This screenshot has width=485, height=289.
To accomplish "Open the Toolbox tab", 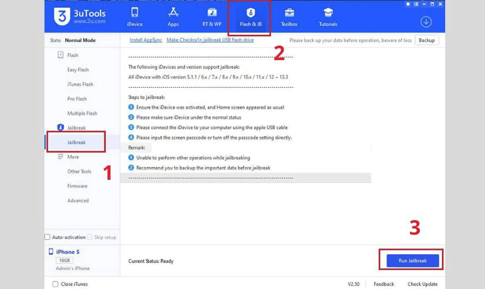I will coord(289,17).
